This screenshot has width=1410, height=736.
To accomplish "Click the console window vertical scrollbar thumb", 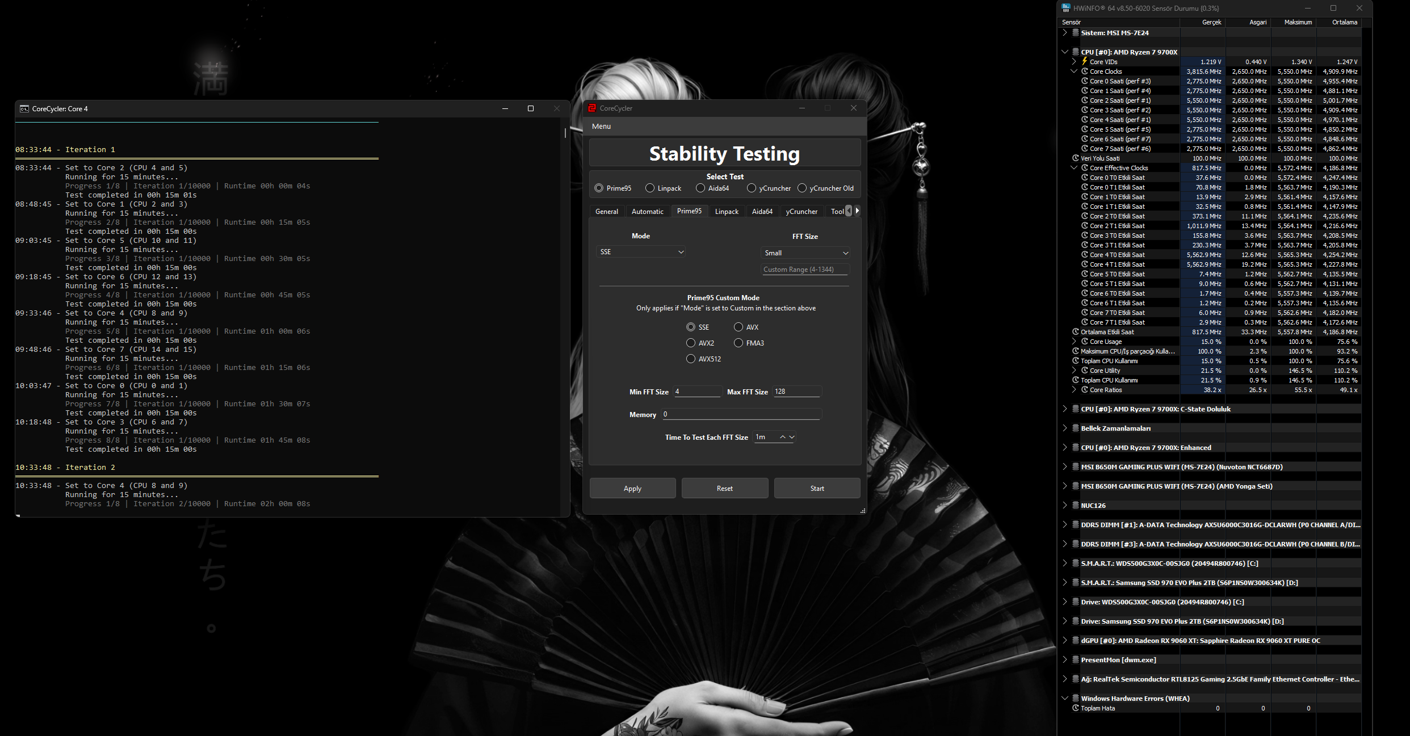I will click(565, 133).
